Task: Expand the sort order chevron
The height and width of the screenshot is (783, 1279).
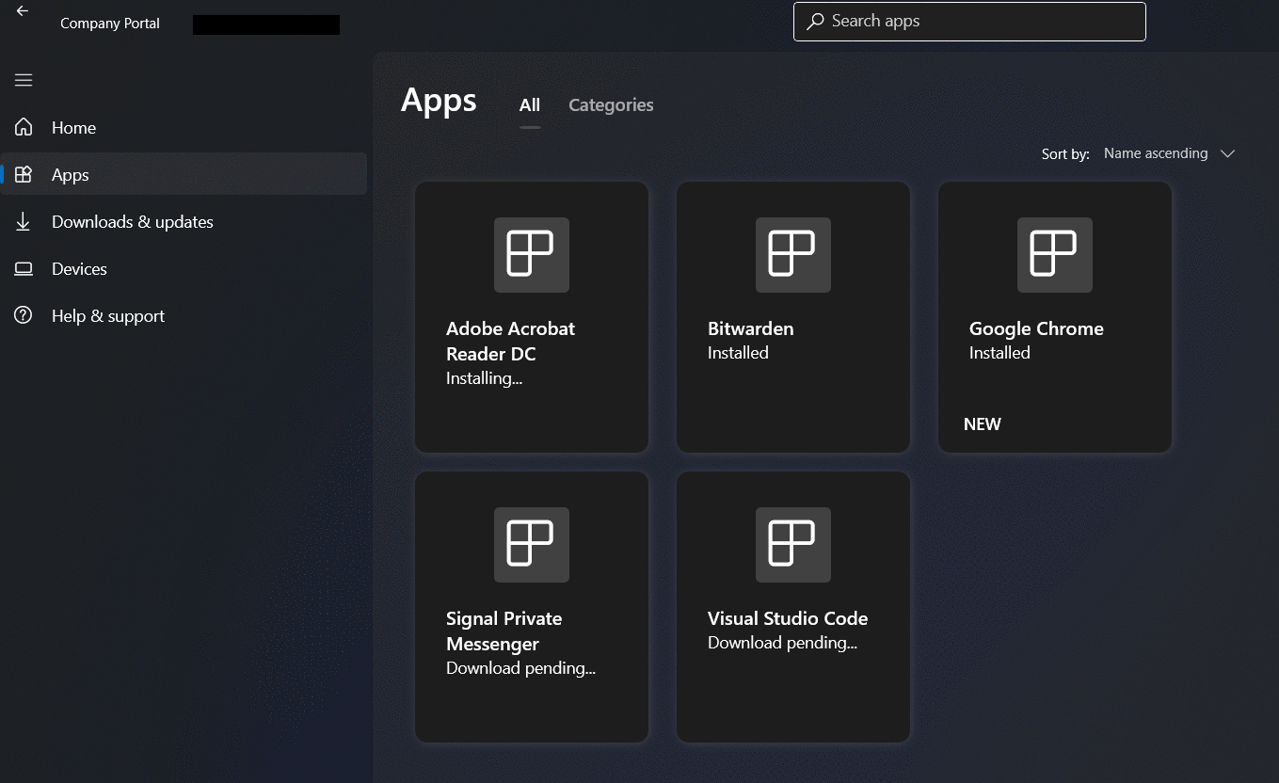Action: (x=1227, y=153)
